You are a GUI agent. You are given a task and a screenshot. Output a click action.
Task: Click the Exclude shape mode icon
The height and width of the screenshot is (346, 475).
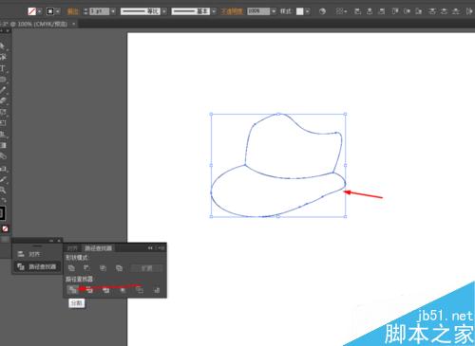(x=119, y=268)
